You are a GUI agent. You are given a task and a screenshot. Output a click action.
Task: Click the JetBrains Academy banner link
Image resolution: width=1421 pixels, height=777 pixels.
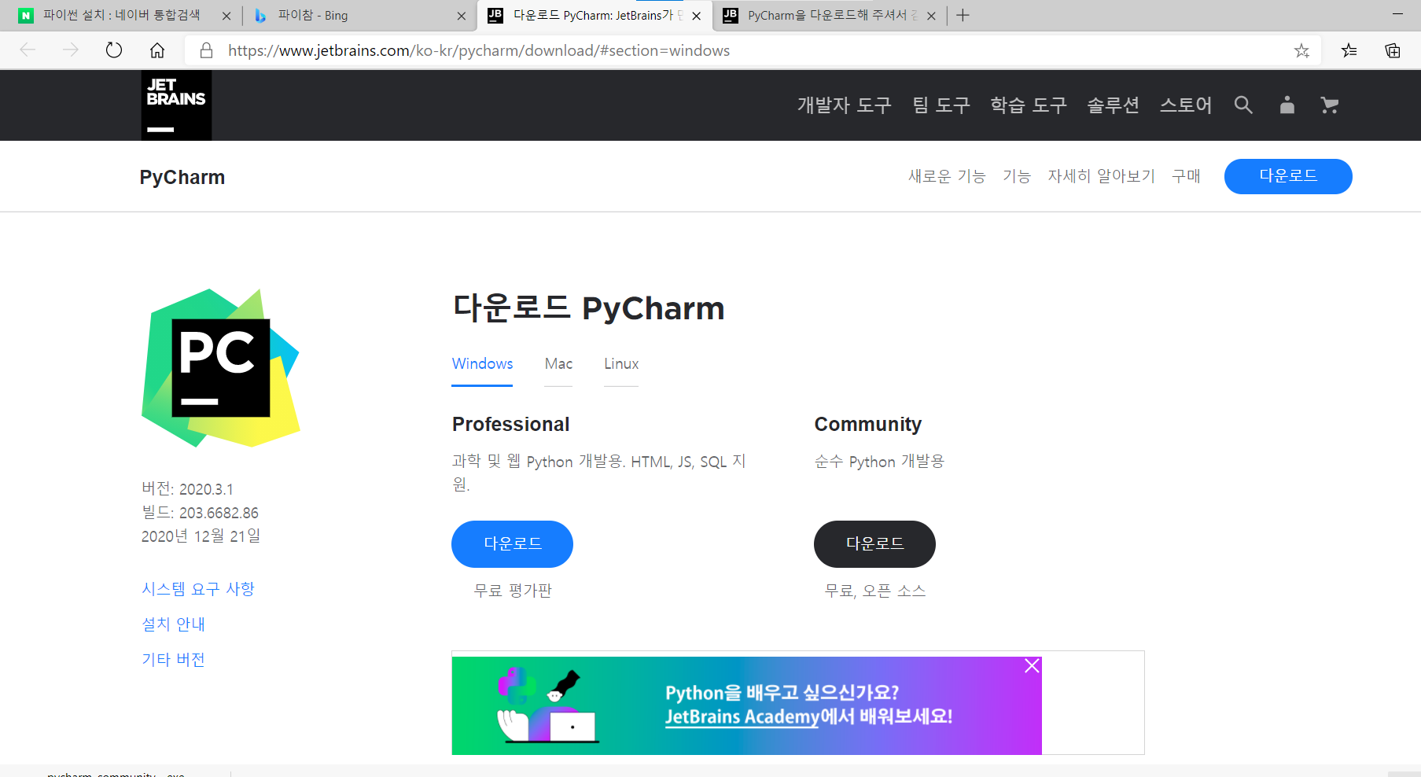pos(742,717)
